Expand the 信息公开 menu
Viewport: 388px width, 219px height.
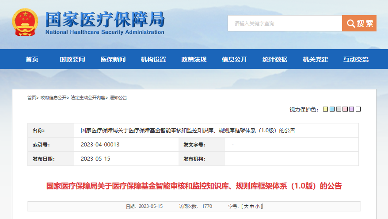(234, 59)
